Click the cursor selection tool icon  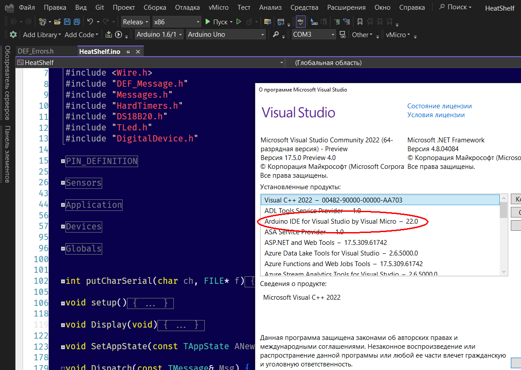[314, 22]
